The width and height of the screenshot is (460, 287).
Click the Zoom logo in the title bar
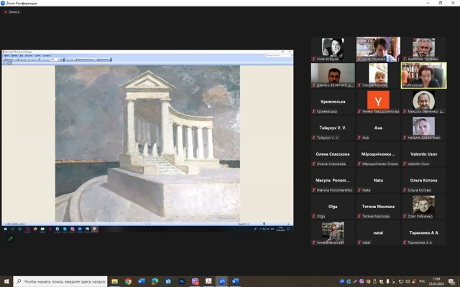tap(4, 3)
